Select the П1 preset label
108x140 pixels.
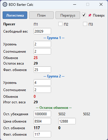[36, 24]
